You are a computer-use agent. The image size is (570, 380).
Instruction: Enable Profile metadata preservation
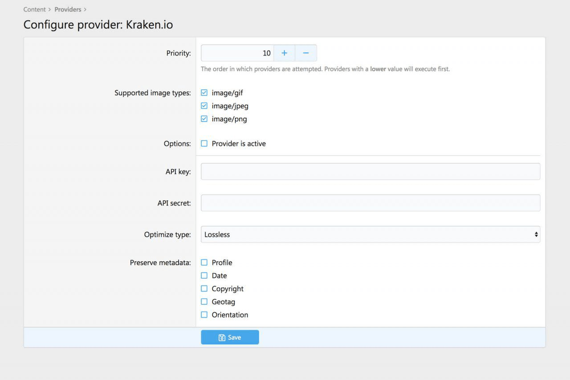204,263
